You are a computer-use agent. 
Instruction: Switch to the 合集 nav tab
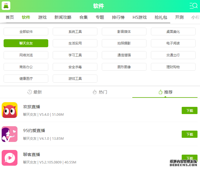coord(83,17)
